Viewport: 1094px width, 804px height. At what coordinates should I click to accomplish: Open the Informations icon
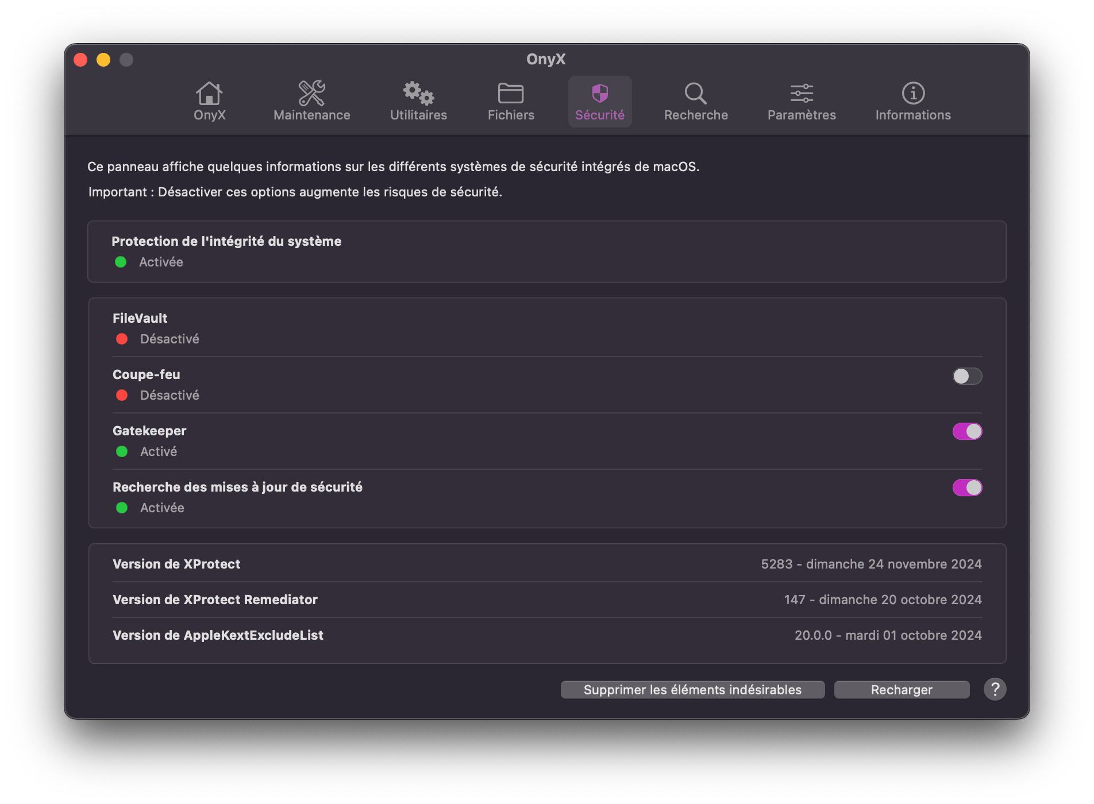(913, 93)
